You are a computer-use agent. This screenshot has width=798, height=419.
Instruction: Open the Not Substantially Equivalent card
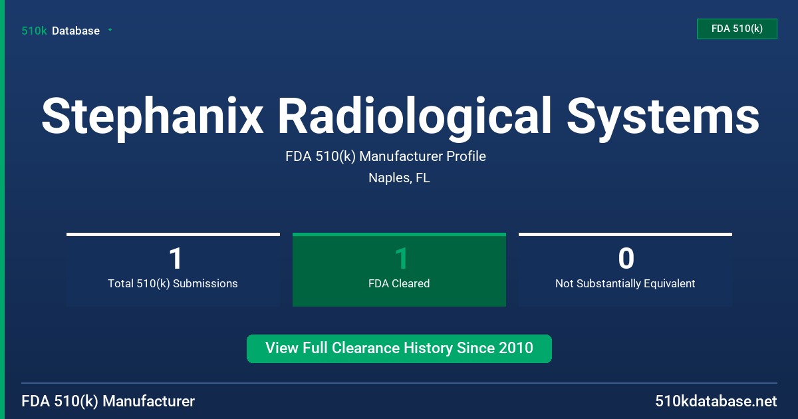coord(625,269)
